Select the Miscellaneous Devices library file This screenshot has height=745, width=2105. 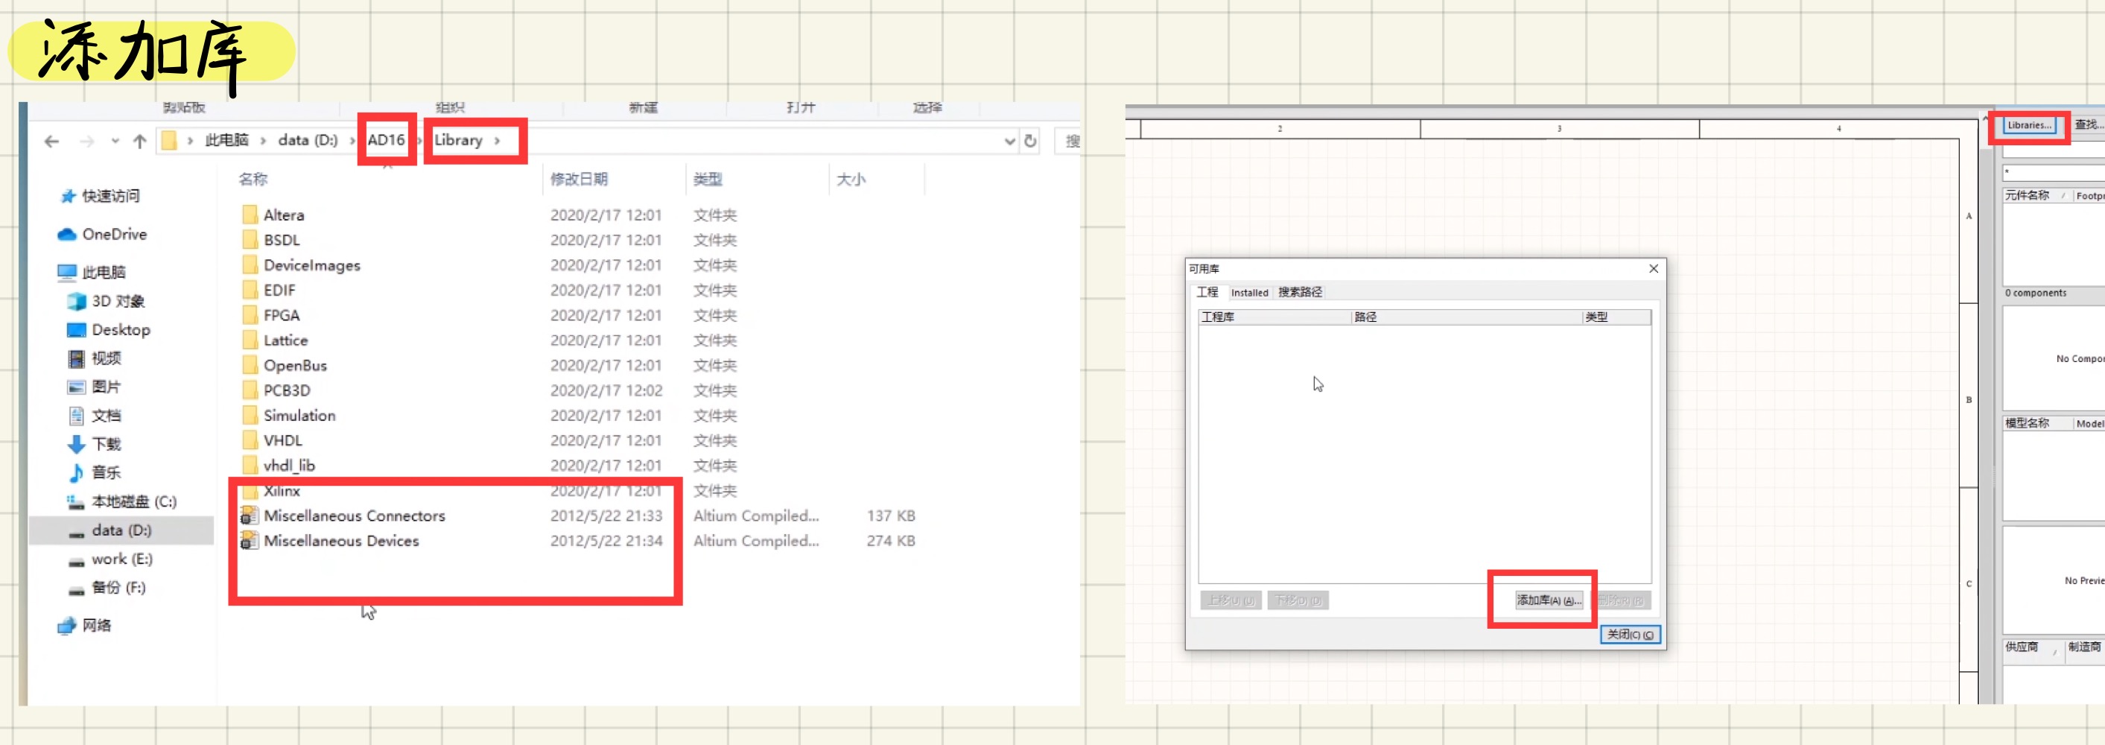tap(342, 541)
